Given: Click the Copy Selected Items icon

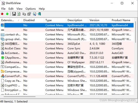Looking at the screenshot, I should pyautogui.click(x=24, y=14).
